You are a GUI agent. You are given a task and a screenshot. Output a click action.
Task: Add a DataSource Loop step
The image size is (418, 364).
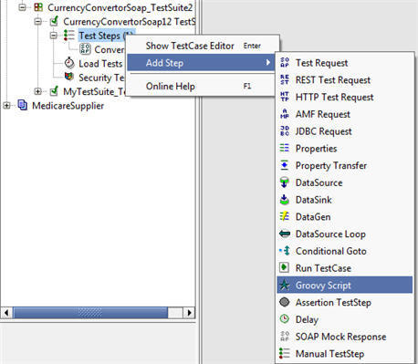345,234
